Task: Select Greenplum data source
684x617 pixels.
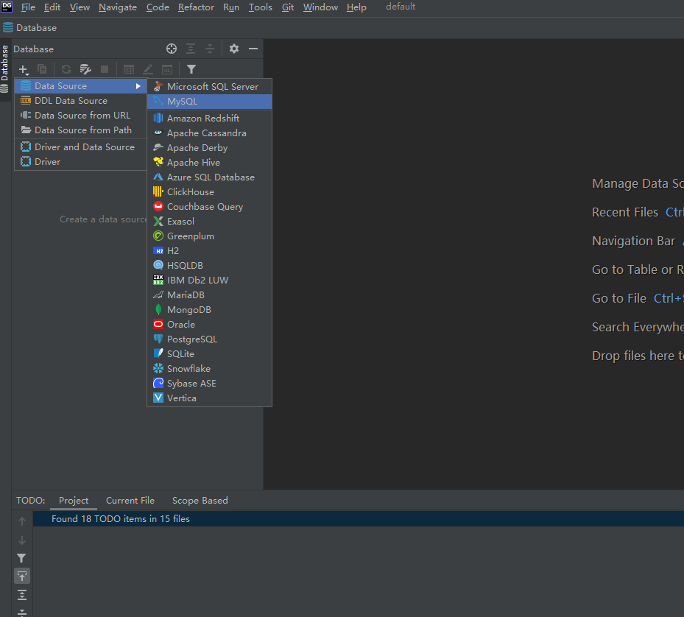Action: coord(209,236)
